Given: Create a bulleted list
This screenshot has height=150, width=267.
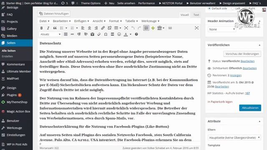Looking at the screenshot, I should (x=62, y=28).
